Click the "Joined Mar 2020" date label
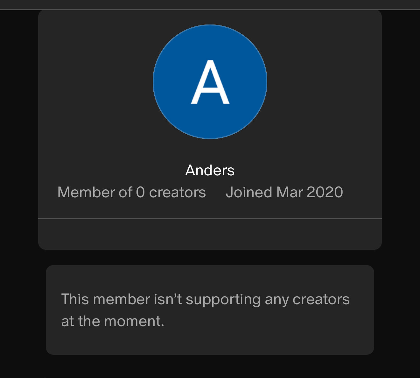420x378 pixels. [284, 192]
